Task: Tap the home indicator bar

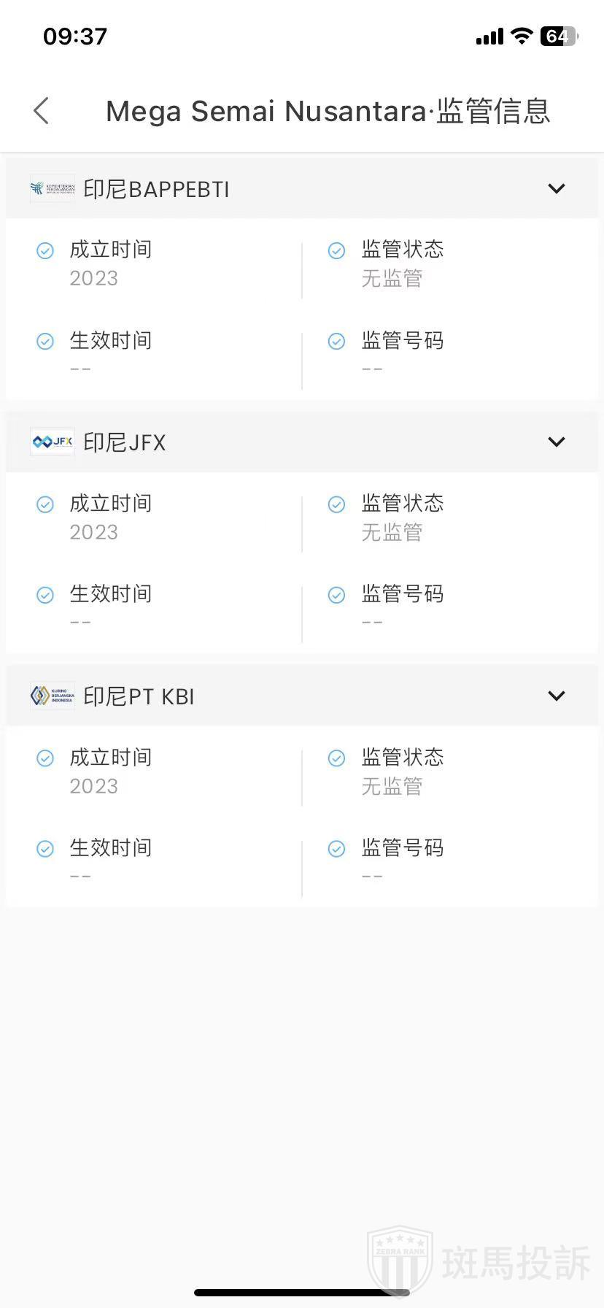Action: pos(302,1293)
